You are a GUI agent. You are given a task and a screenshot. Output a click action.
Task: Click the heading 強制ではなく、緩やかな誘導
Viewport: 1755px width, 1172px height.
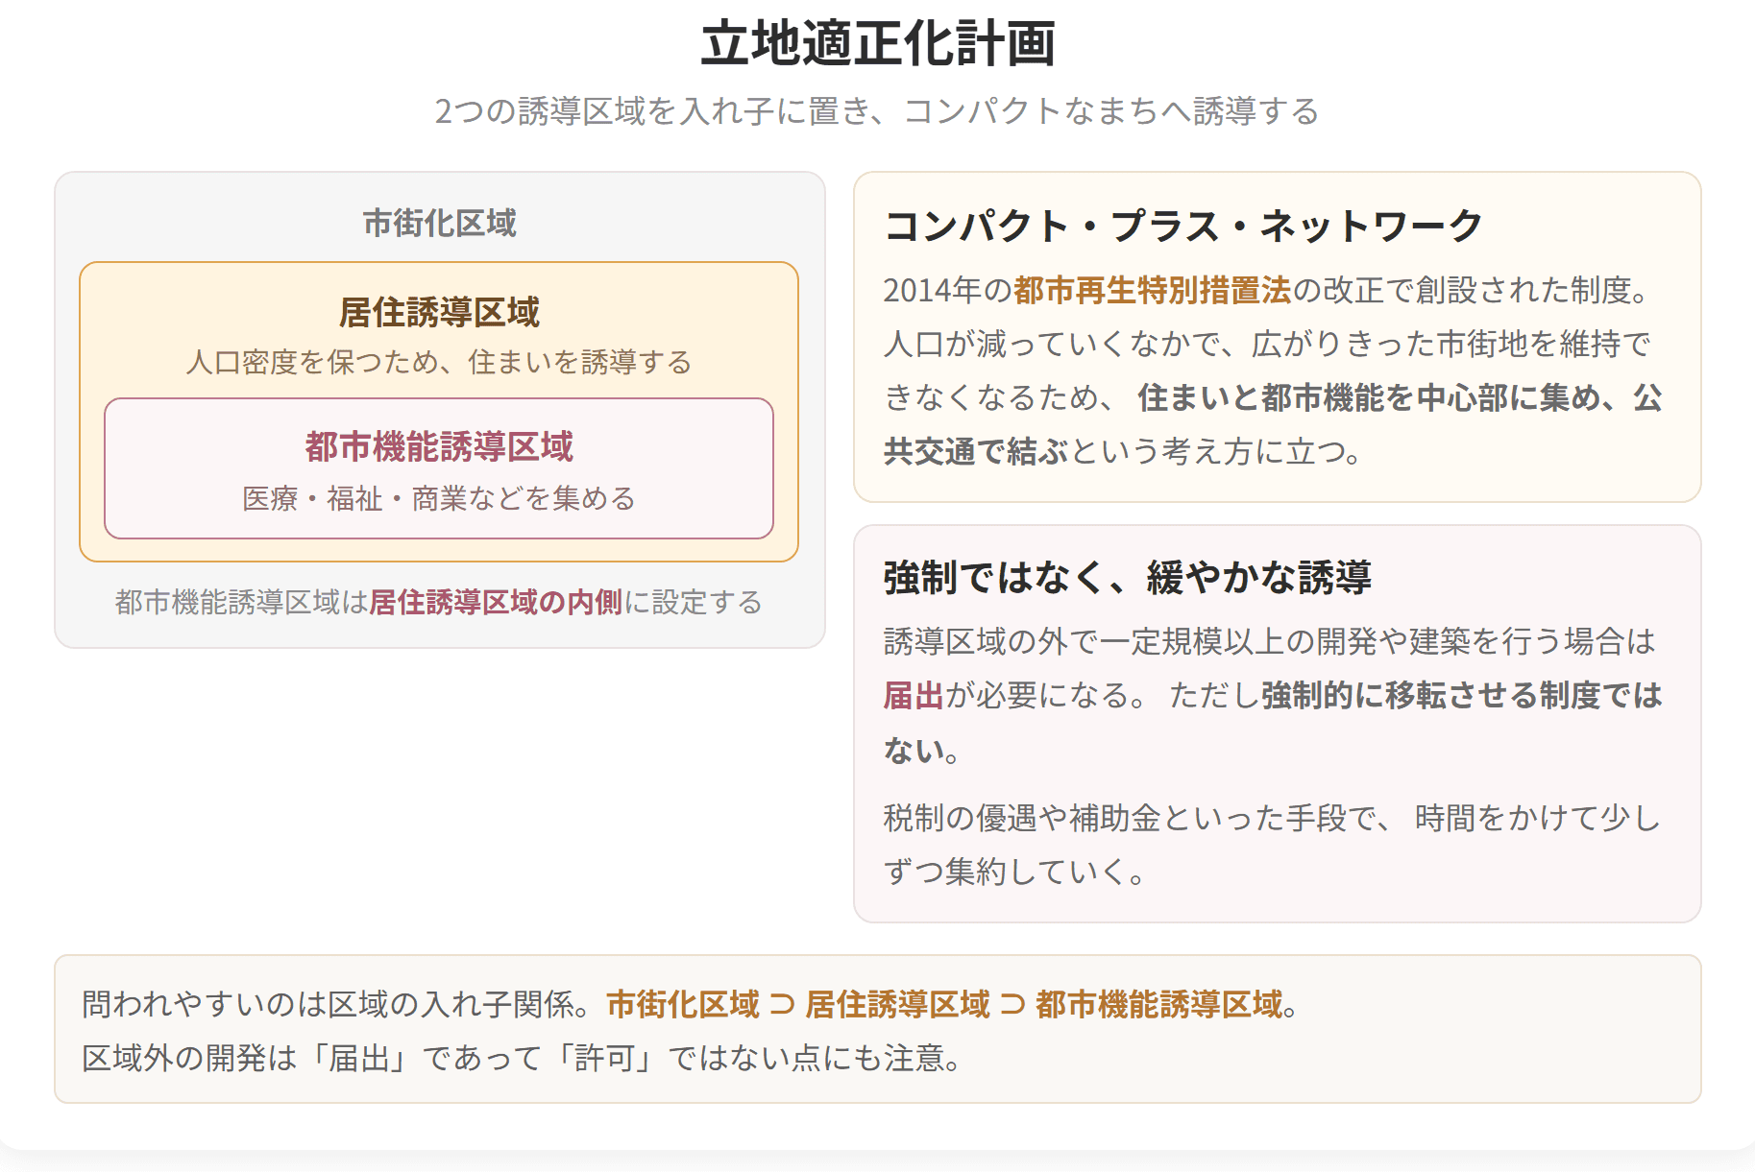(x=1128, y=577)
